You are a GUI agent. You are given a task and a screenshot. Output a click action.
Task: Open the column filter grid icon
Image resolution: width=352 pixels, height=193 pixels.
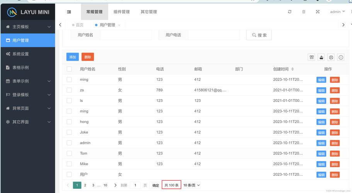[311, 58]
